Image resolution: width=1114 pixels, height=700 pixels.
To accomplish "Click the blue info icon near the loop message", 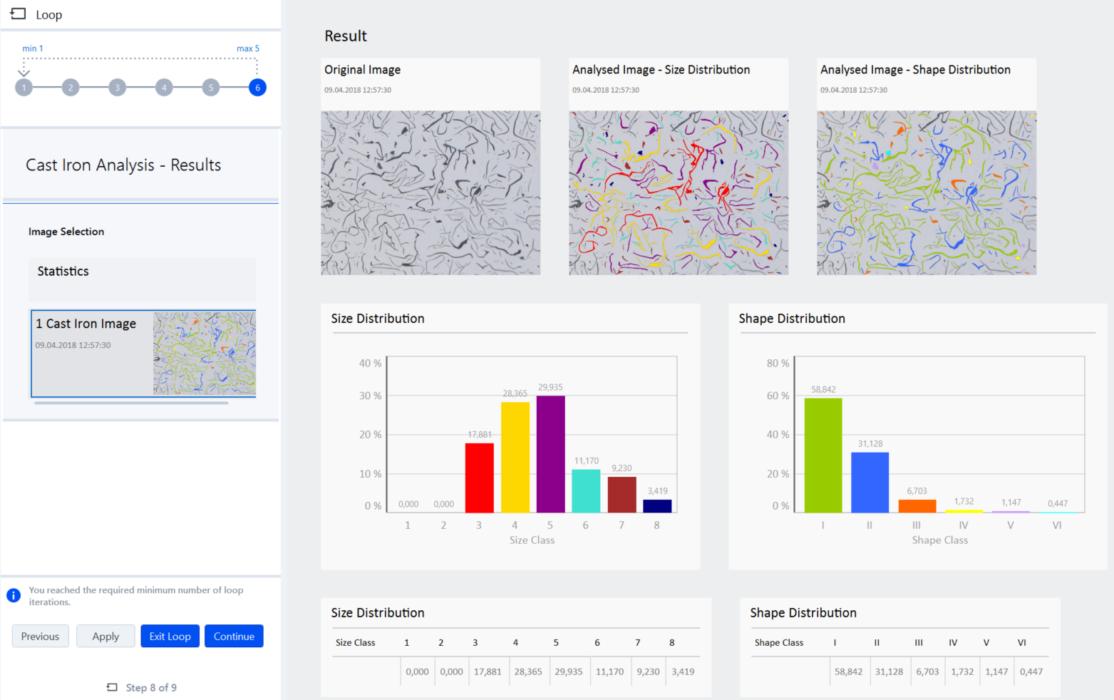I will (14, 595).
